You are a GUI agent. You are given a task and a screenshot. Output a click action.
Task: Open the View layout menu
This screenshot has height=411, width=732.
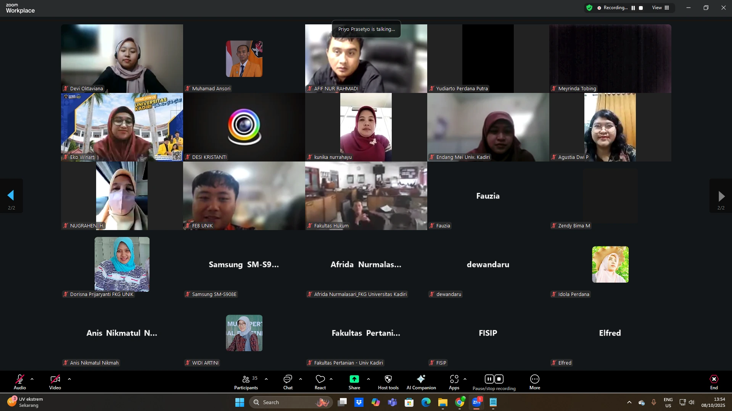click(x=661, y=8)
